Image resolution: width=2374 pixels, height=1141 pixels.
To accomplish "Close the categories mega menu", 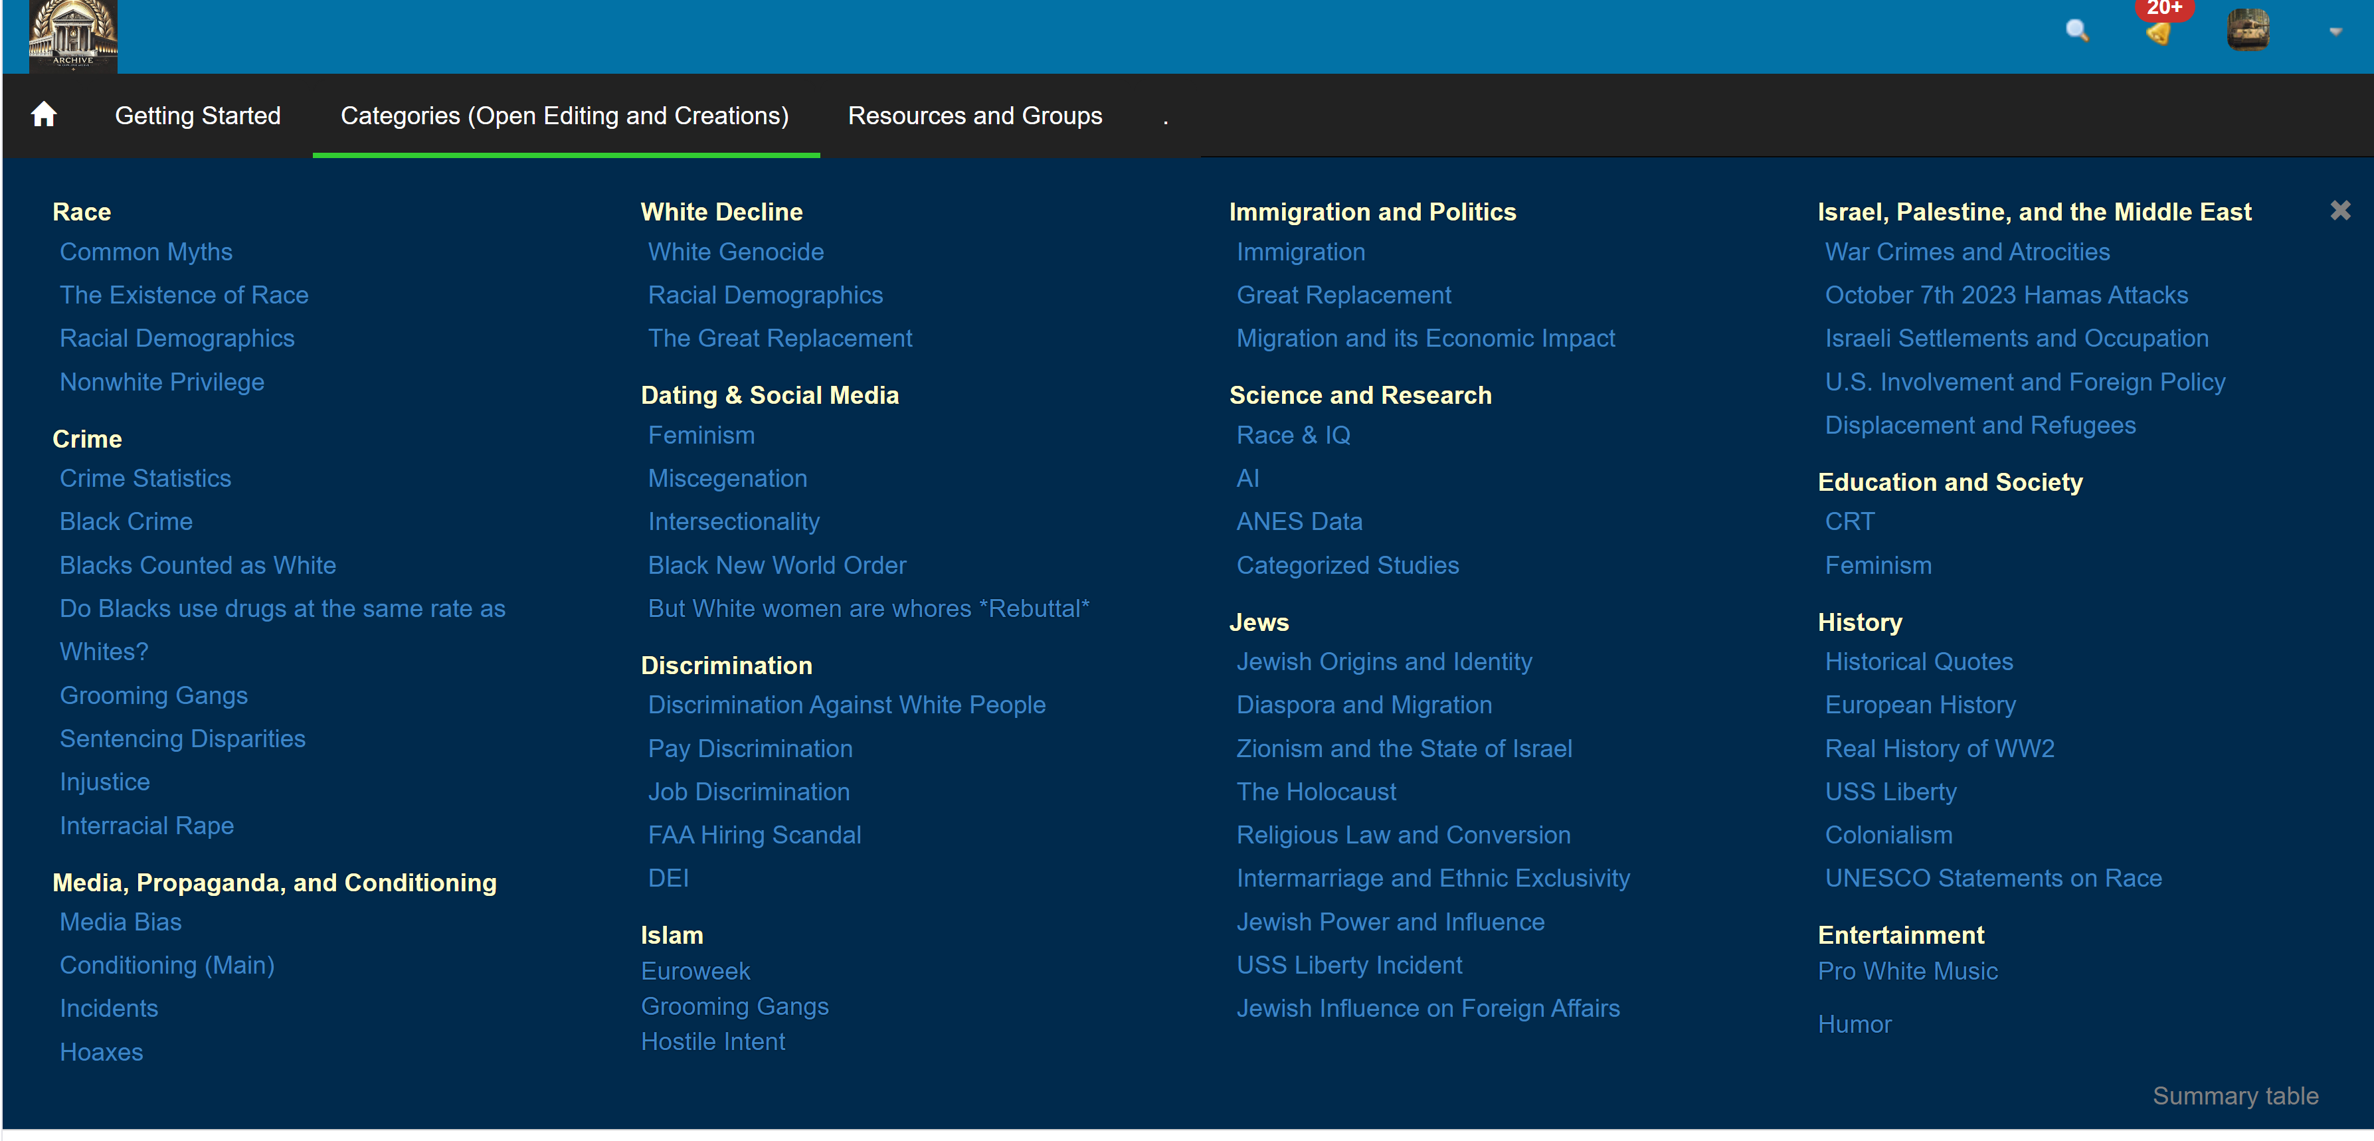I will 2340,210.
